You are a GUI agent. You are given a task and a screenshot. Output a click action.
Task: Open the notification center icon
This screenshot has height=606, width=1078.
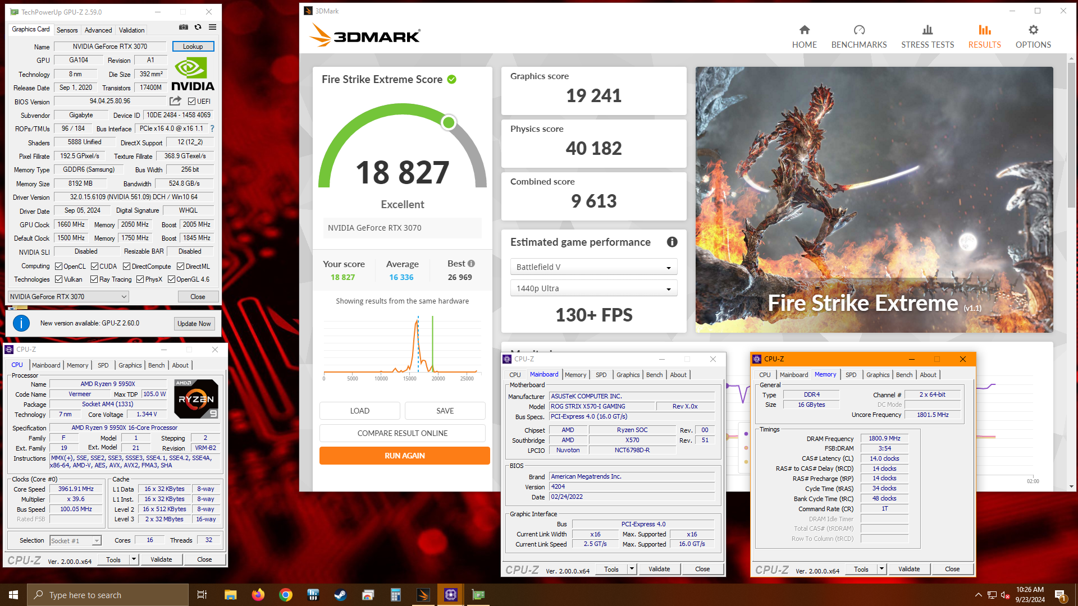point(1060,595)
